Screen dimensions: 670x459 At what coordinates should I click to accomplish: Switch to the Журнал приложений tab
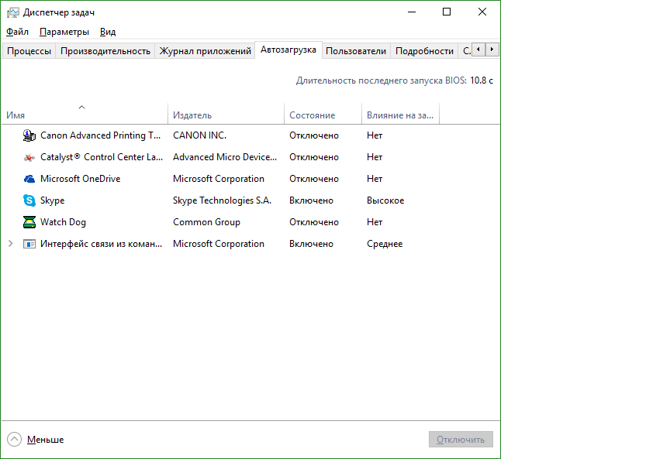205,51
